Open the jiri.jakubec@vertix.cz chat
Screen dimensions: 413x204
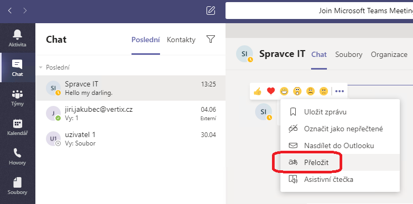click(130, 113)
